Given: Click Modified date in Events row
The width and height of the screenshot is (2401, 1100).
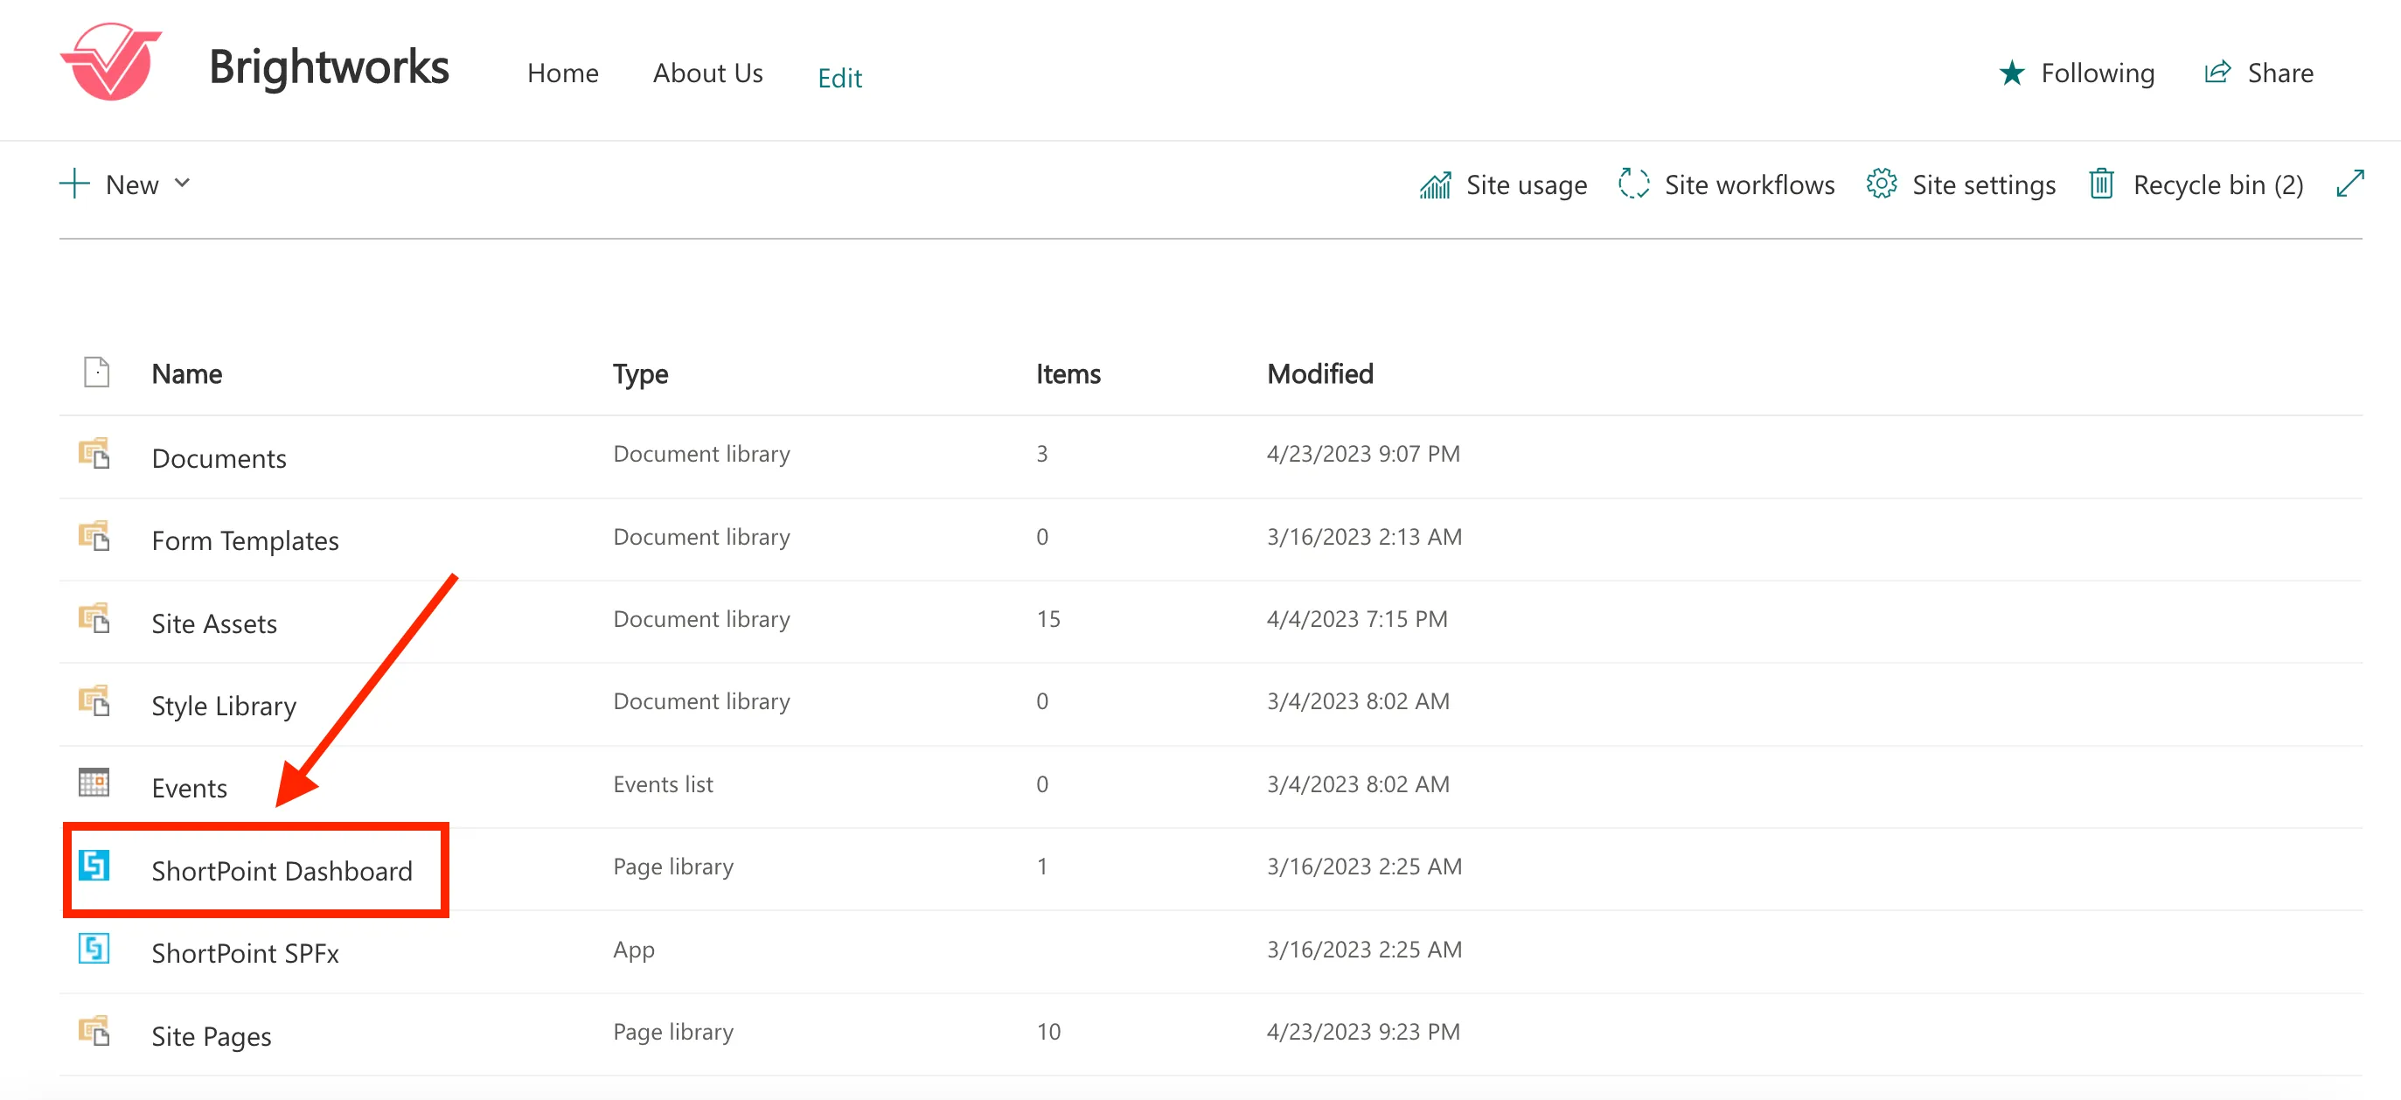Looking at the screenshot, I should [1358, 784].
